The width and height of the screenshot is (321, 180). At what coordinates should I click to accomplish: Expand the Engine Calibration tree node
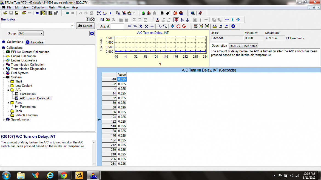point(4,56)
